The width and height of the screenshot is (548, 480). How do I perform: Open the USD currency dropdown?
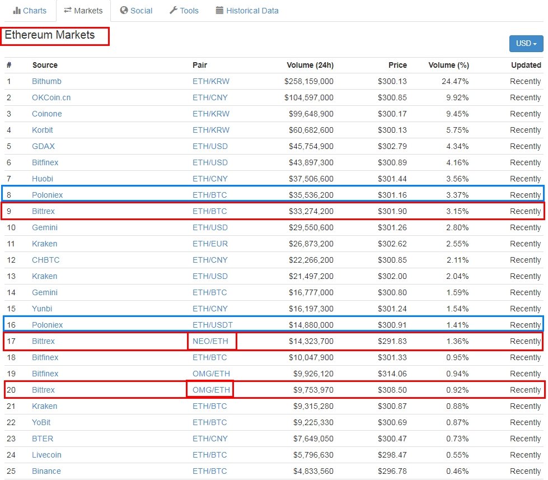click(x=526, y=43)
